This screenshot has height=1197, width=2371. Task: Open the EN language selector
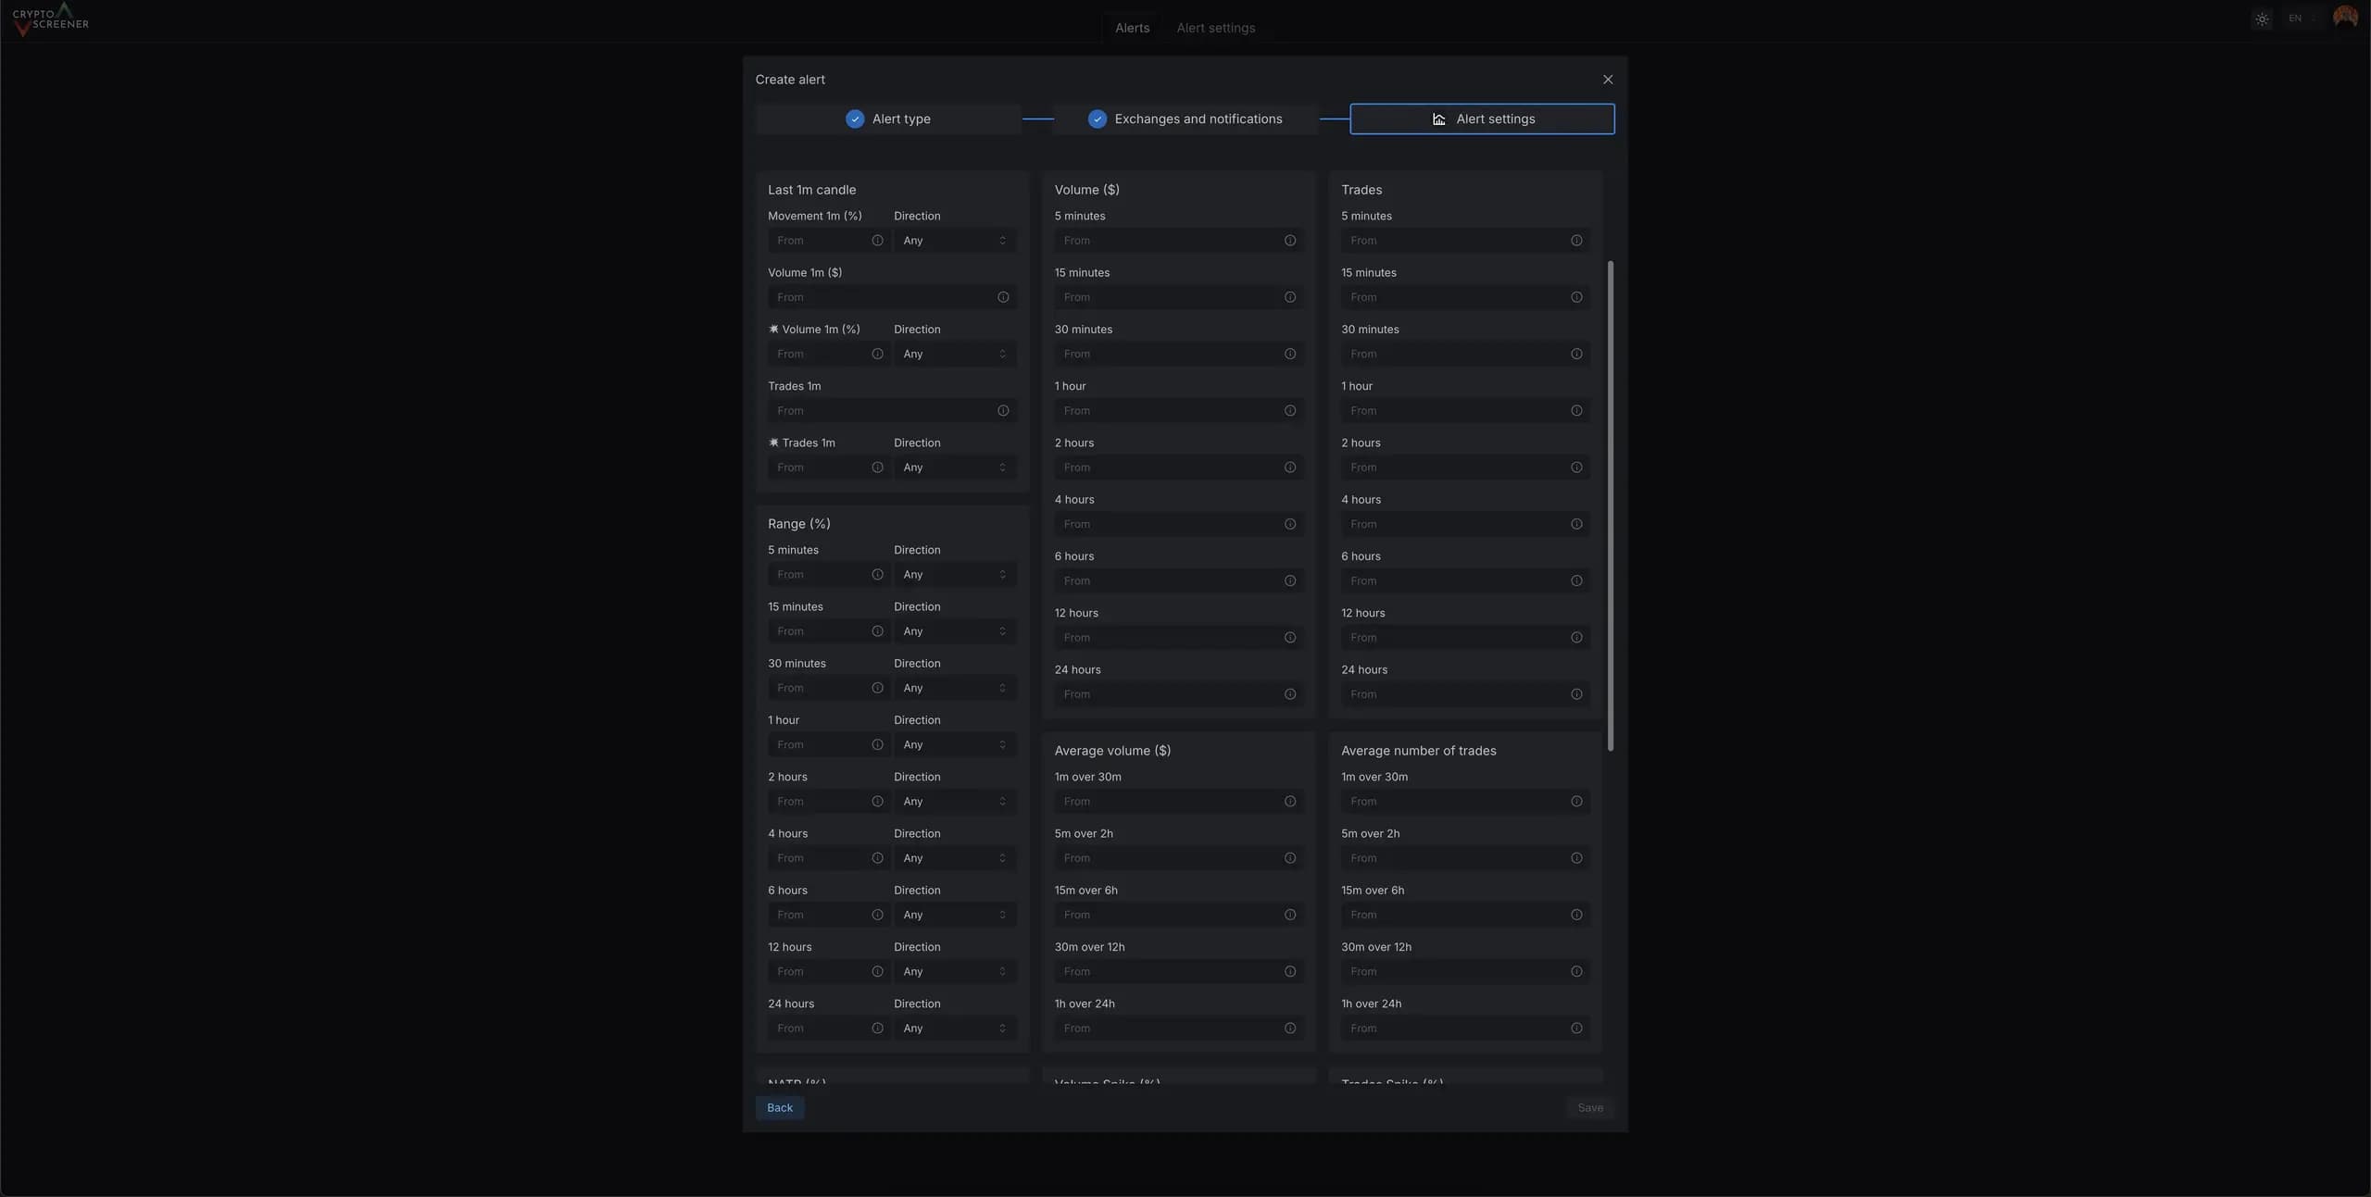[x=2301, y=19]
